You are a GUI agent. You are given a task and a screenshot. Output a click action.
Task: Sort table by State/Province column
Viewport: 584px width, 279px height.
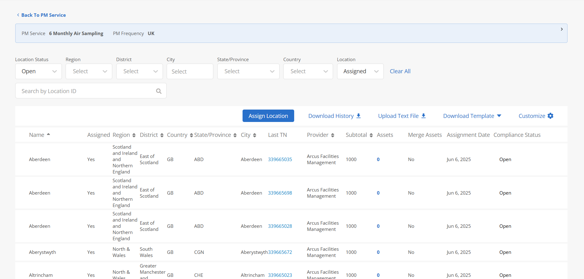coord(235,135)
